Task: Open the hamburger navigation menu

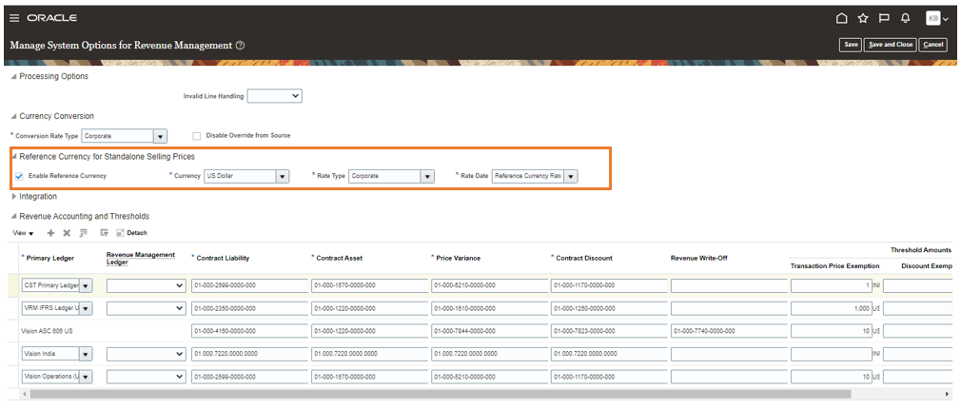Action: 14,18
